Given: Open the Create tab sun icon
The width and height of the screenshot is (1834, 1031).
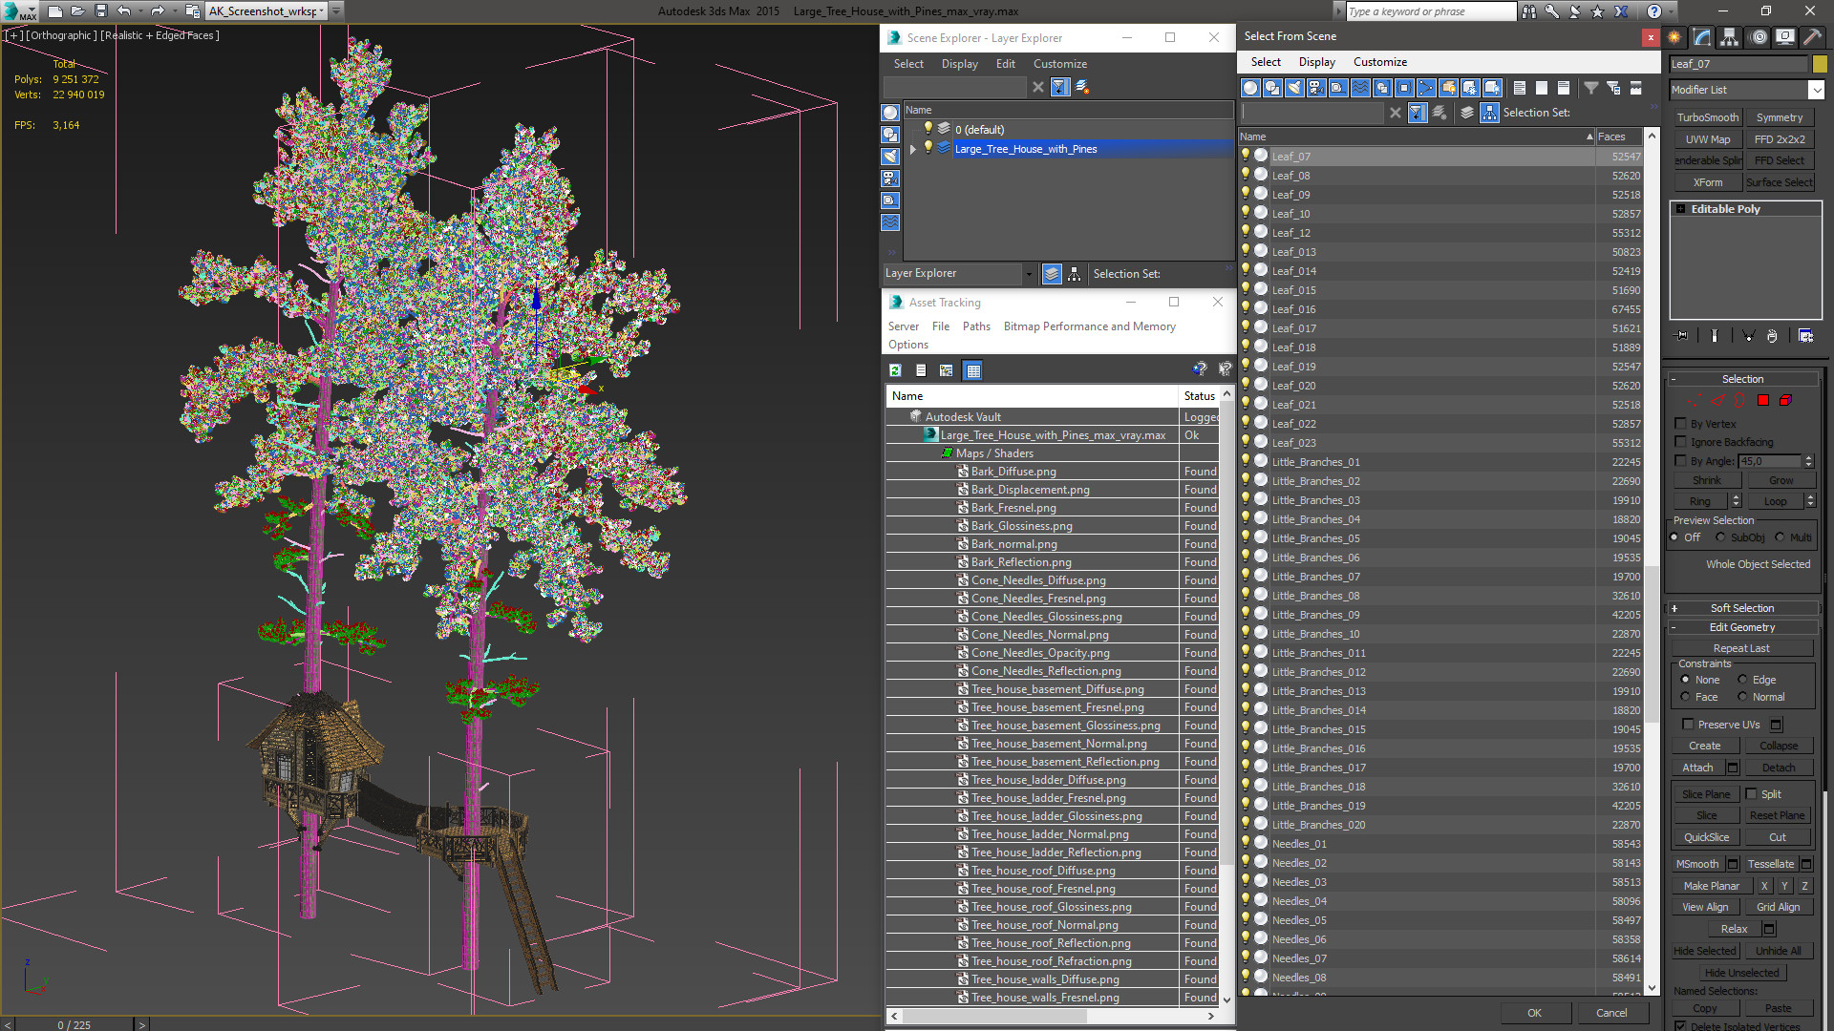Looking at the screenshot, I should [x=1674, y=37].
